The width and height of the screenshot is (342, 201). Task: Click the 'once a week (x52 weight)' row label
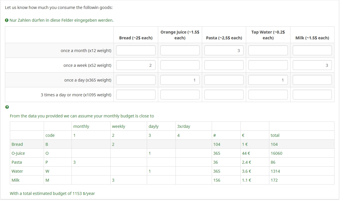(87, 65)
